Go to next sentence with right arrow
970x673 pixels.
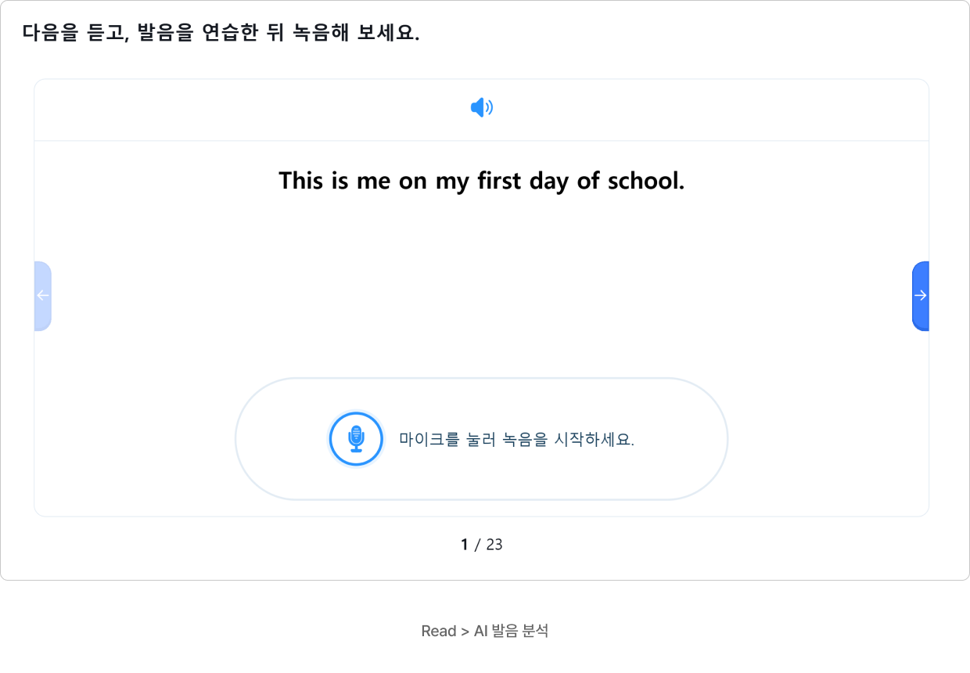pos(921,296)
